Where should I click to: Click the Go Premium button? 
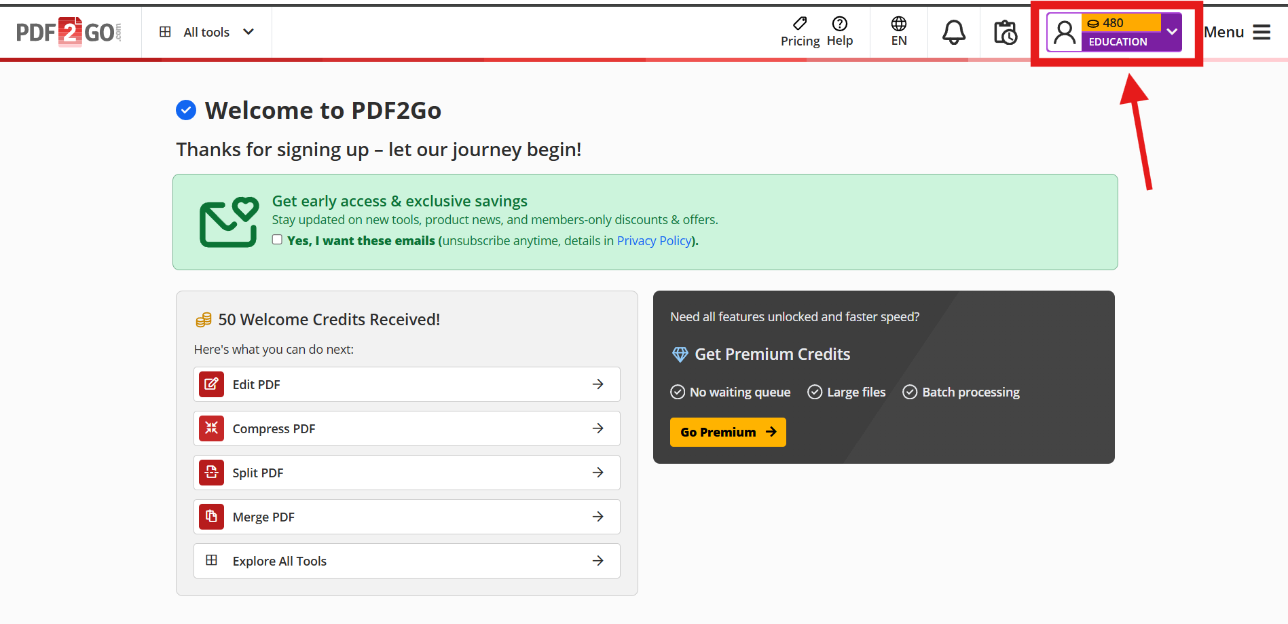pos(727,432)
